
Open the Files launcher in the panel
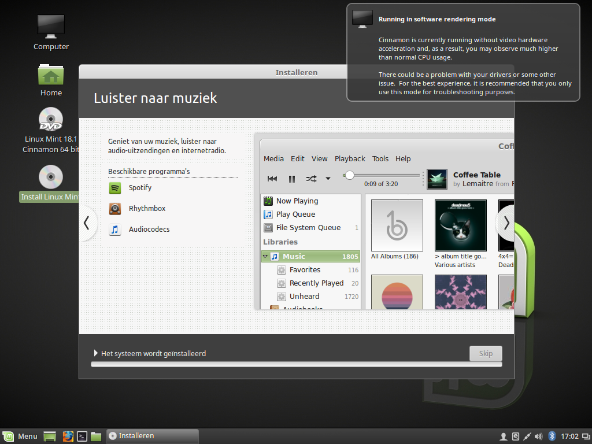[96, 436]
